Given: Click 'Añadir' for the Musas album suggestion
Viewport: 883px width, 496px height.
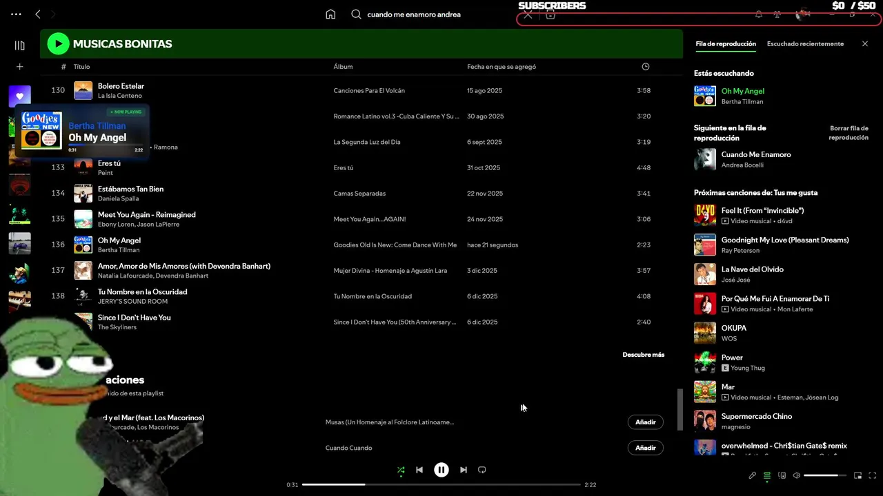Looking at the screenshot, I should 646,422.
